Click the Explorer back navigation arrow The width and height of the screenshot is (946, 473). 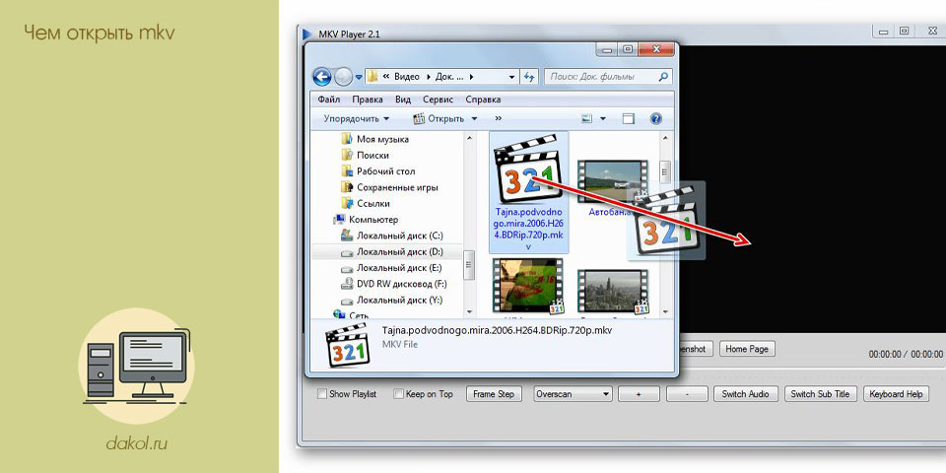322,77
